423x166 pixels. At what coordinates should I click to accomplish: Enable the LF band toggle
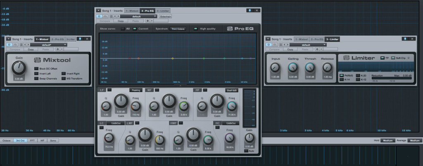109,90
